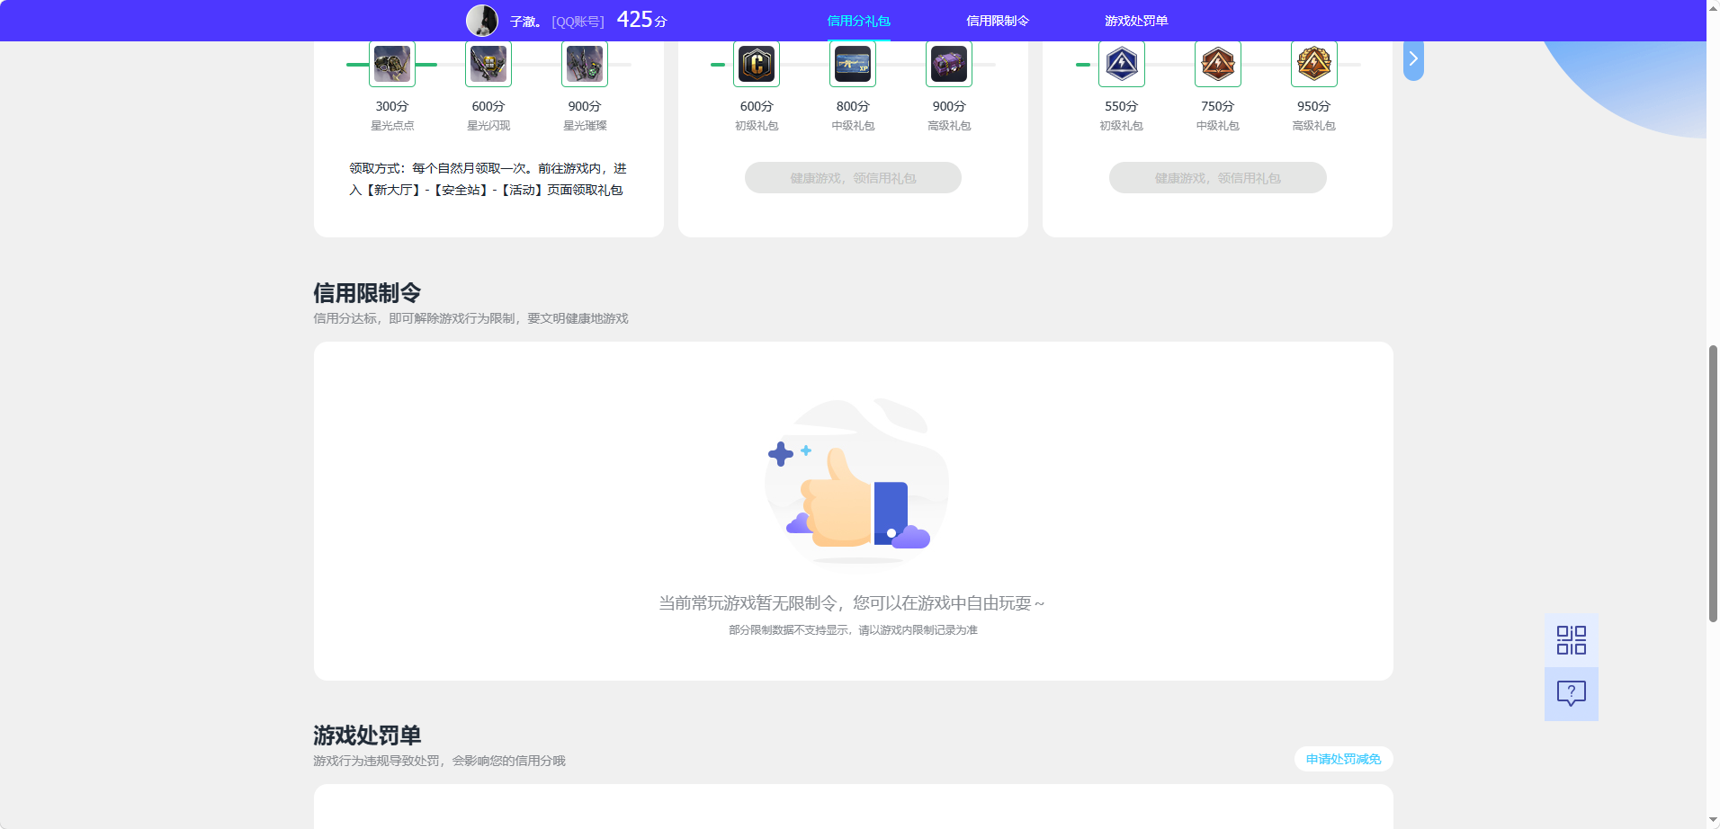Select the 750分 中级礼包 bronze badge icon
This screenshot has height=829, width=1720.
1218,64
